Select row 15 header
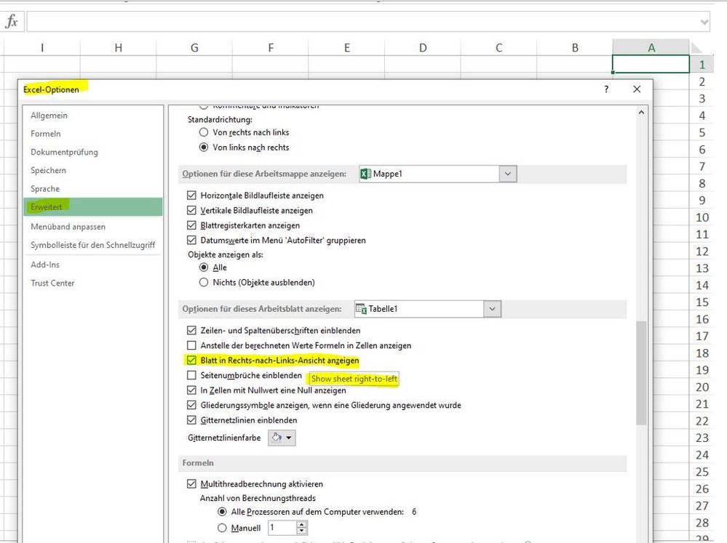This screenshot has width=727, height=543. point(702,302)
